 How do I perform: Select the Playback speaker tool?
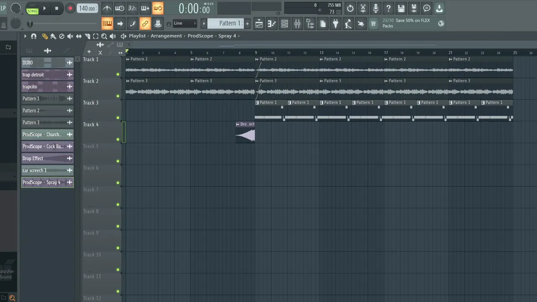[112, 36]
